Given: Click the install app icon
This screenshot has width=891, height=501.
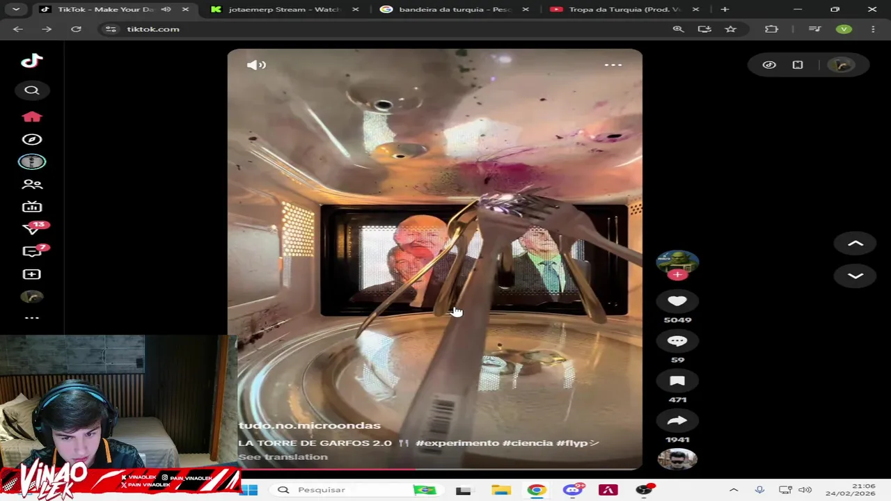Looking at the screenshot, I should tap(704, 29).
